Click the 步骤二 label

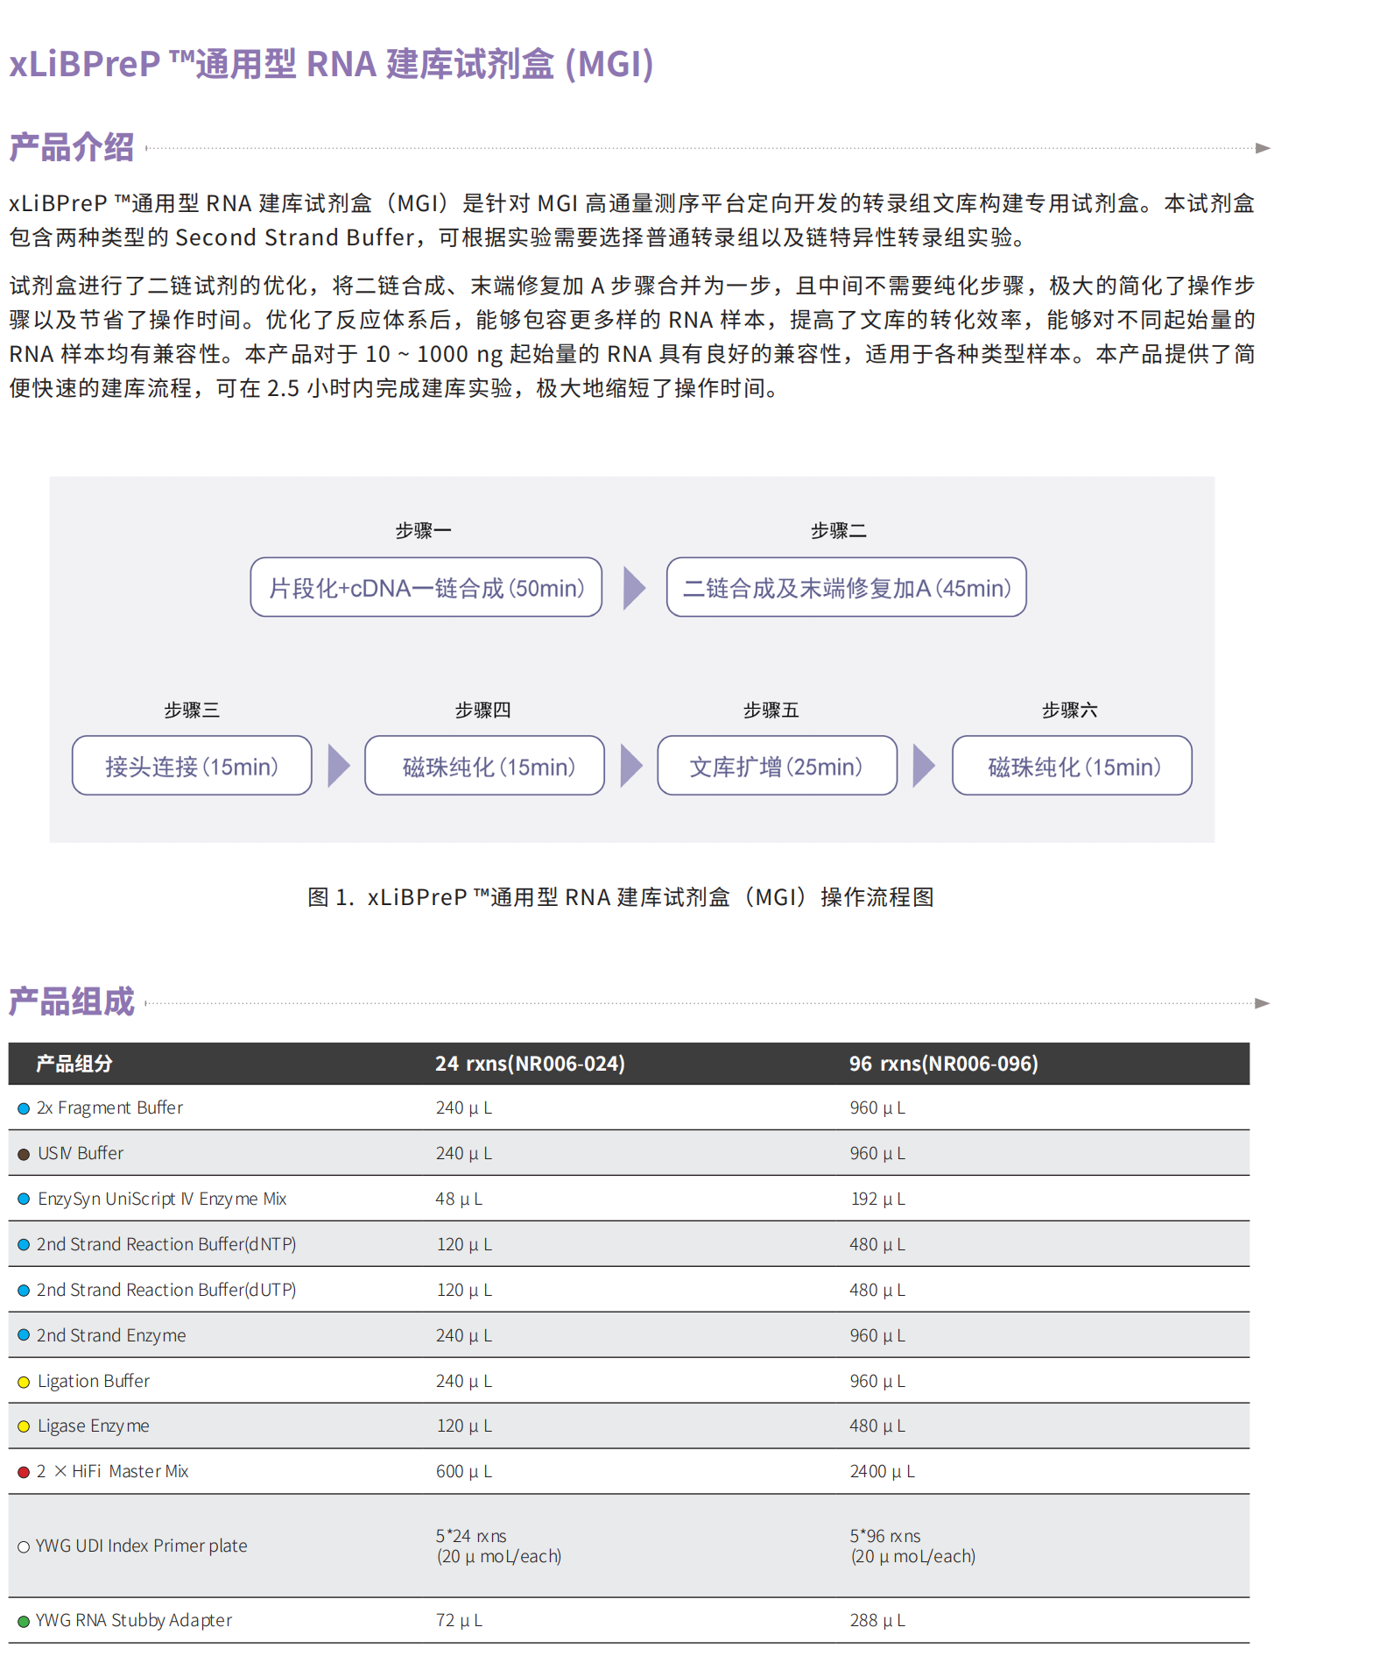point(839,530)
